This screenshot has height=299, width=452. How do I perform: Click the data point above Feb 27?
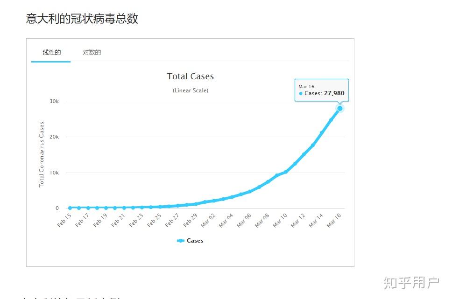[178, 206]
